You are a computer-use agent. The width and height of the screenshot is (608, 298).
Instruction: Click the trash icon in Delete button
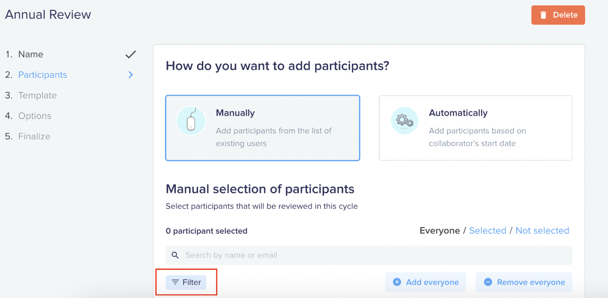pyautogui.click(x=543, y=15)
